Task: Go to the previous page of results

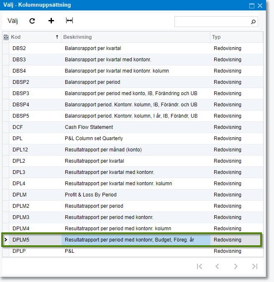Action: point(217,267)
